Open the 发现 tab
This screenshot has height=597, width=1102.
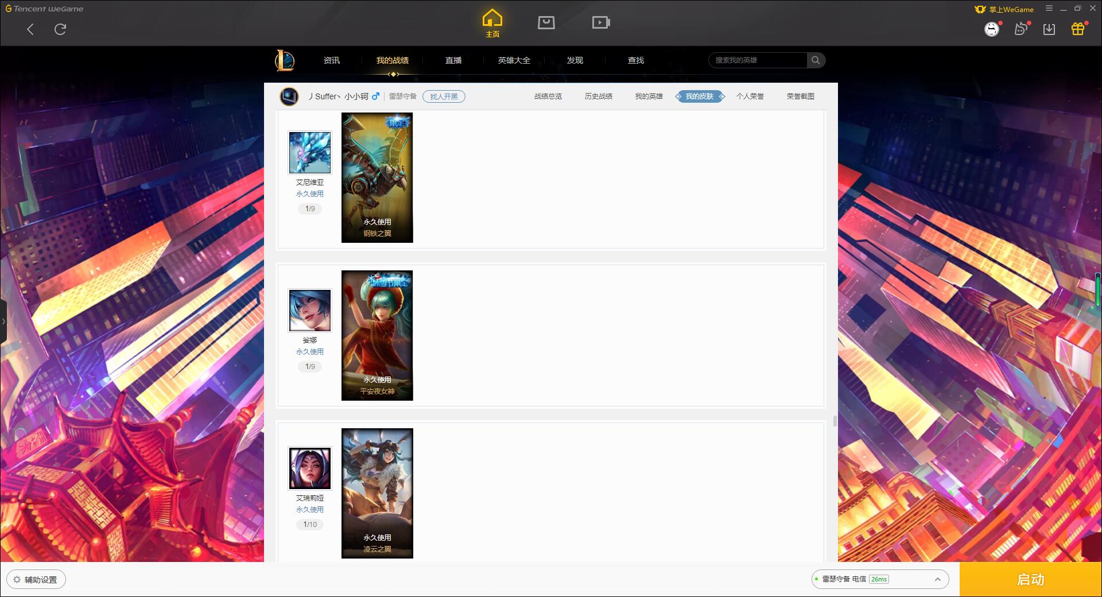(x=575, y=60)
